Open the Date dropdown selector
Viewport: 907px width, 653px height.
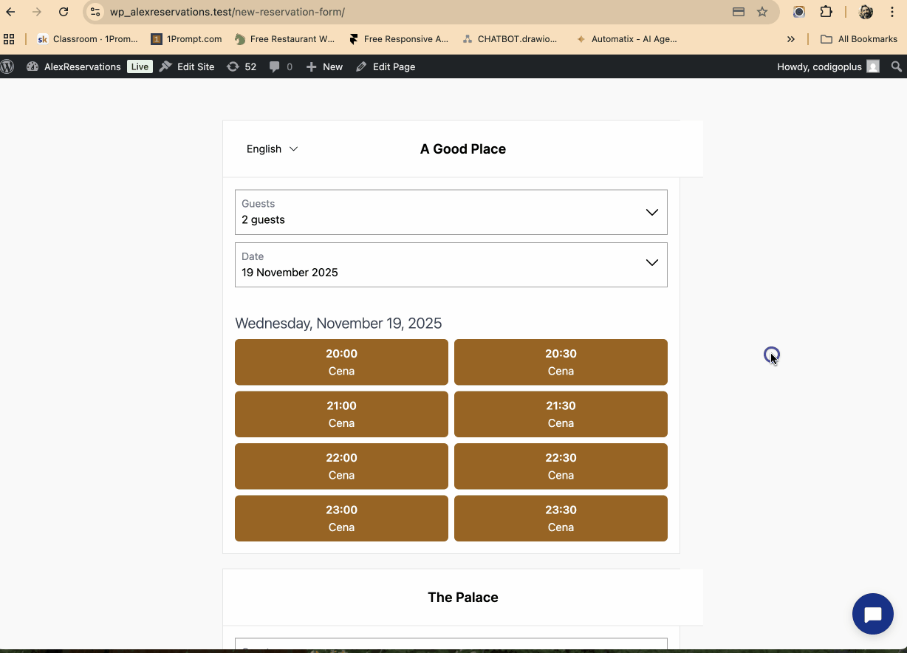(451, 264)
